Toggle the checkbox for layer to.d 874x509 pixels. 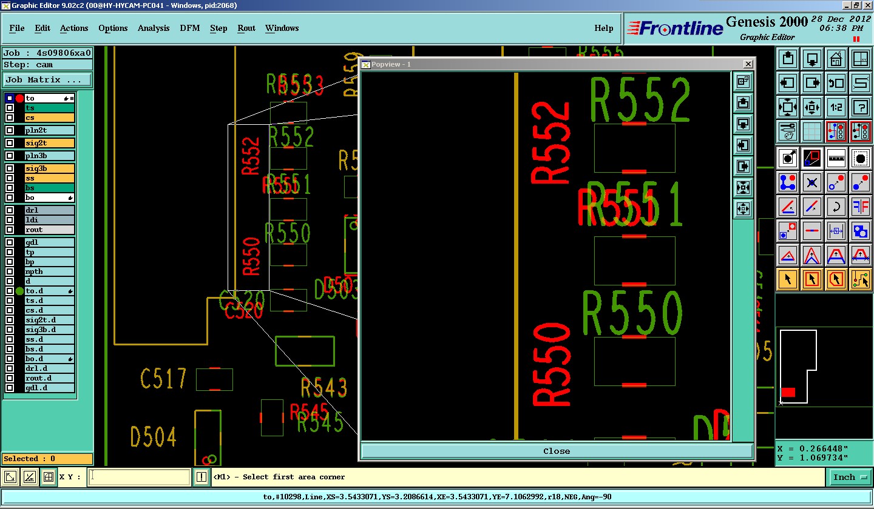(10, 291)
